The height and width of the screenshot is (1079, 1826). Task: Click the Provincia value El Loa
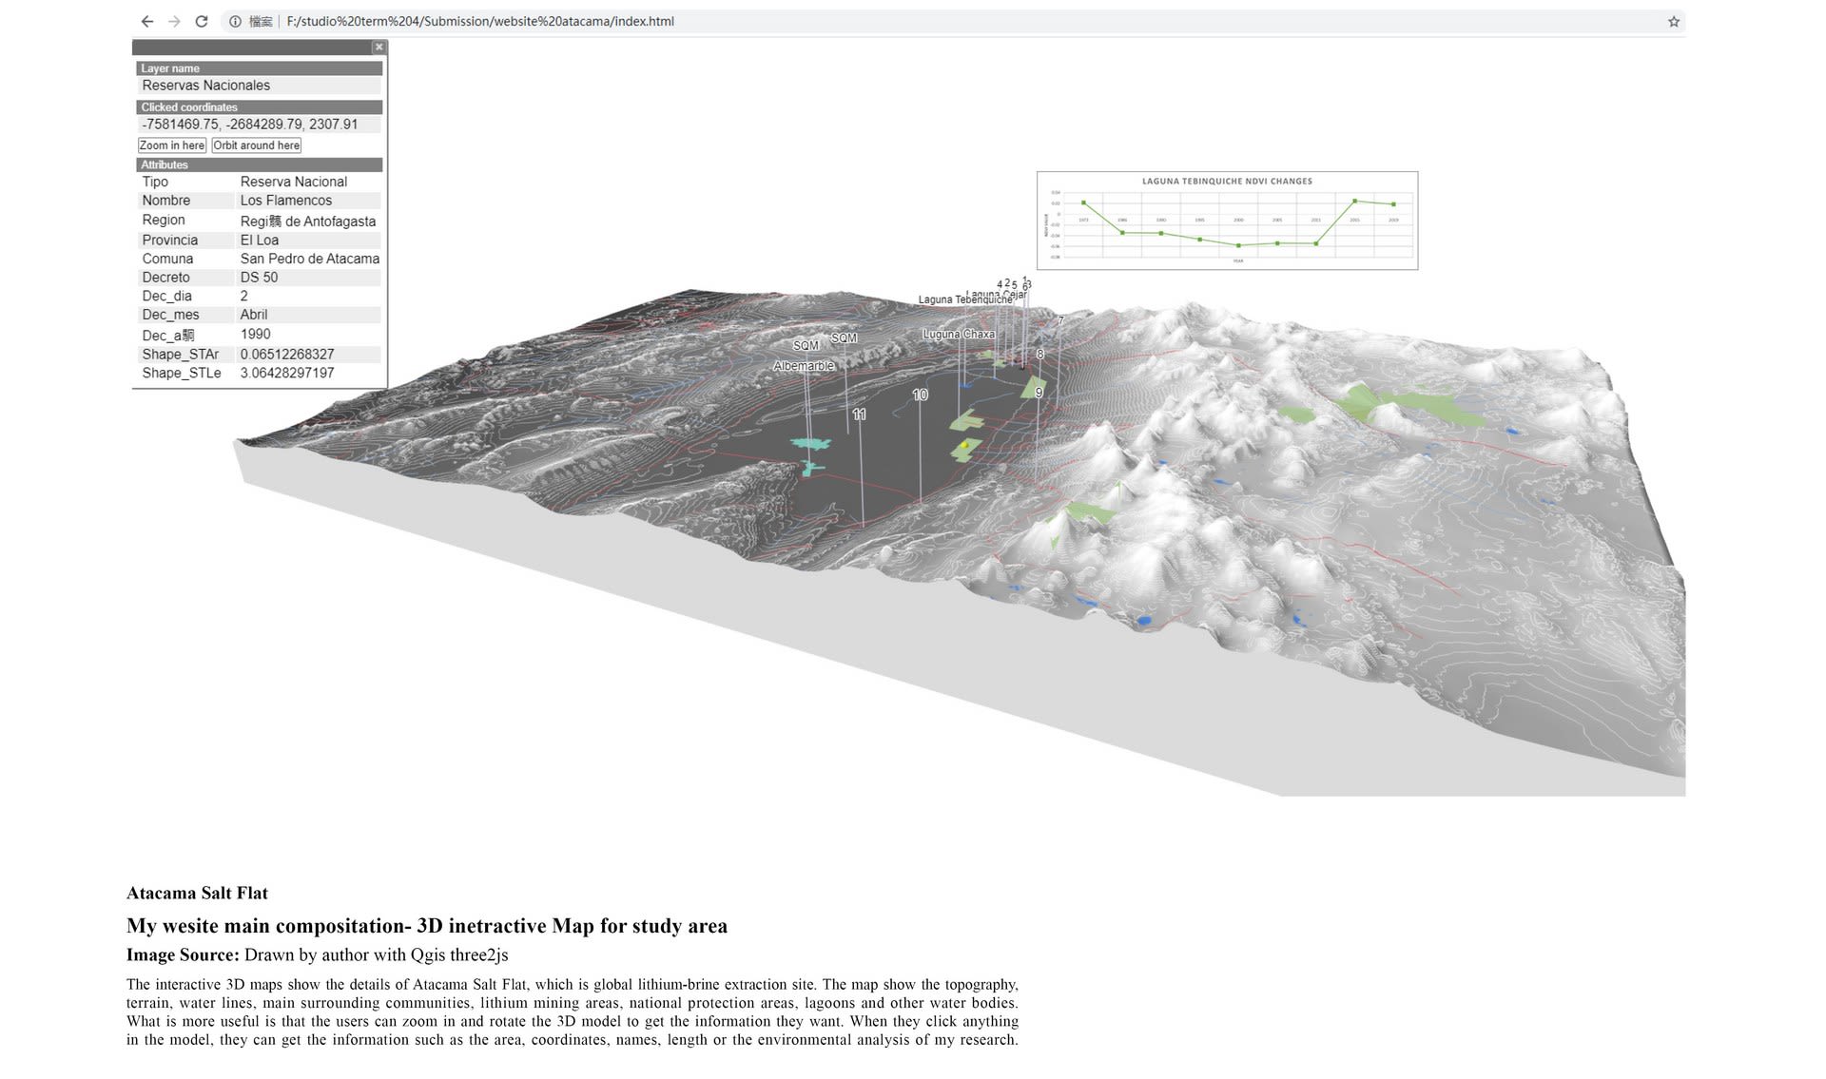coord(260,241)
